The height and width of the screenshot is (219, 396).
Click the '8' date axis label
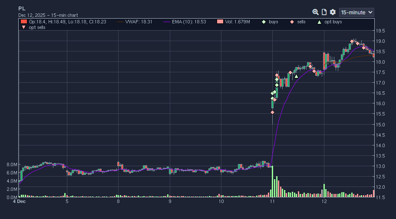click(x=118, y=201)
